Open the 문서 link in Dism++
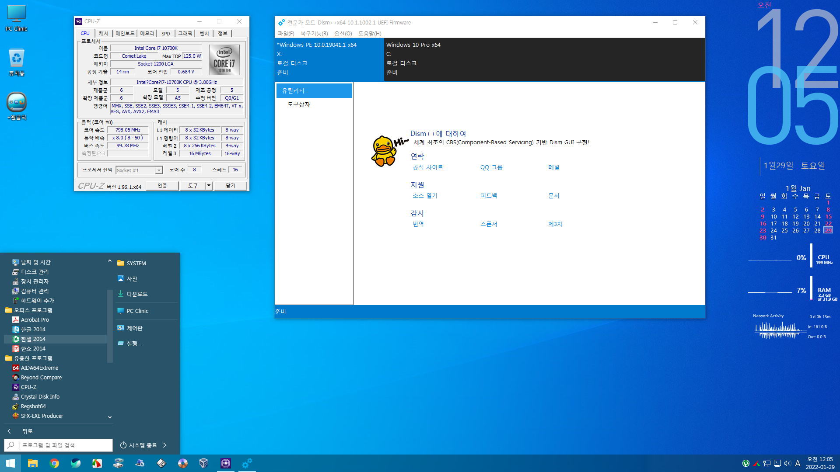Image resolution: width=840 pixels, height=472 pixels. (554, 196)
